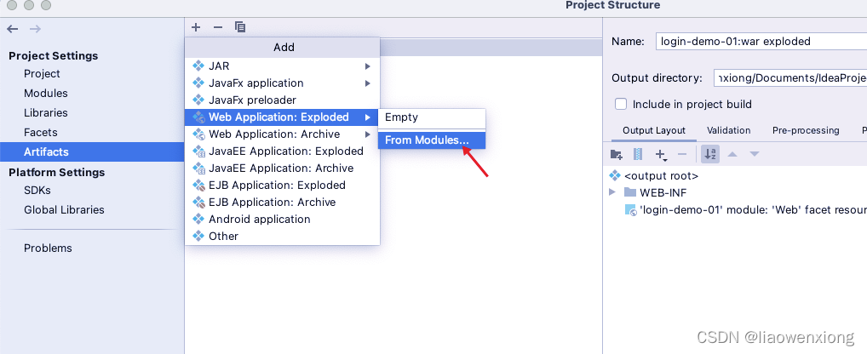Switch to the Validation tab
867x354 pixels.
(x=728, y=130)
